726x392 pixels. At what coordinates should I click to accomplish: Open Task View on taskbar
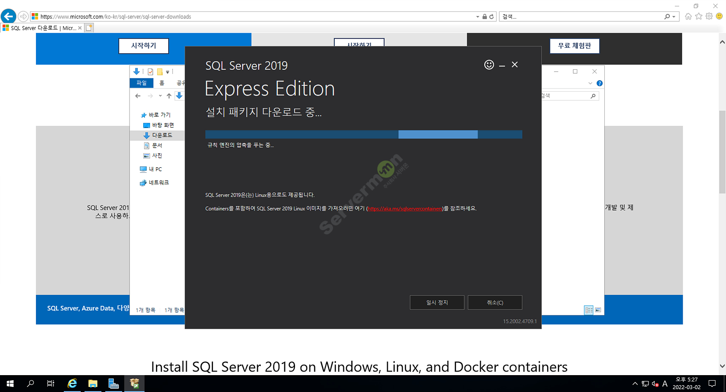pyautogui.click(x=51, y=384)
